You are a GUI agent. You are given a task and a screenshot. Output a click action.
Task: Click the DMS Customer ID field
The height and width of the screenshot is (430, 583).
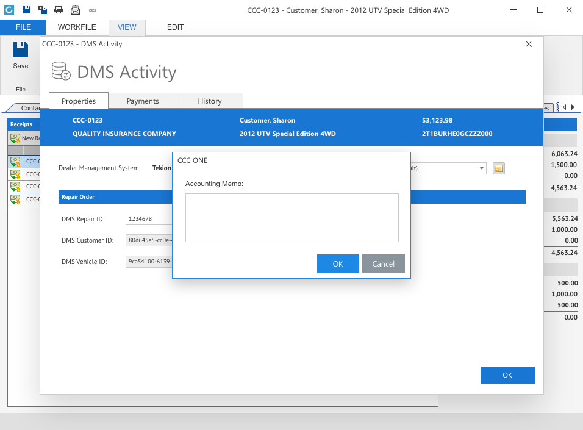tap(149, 240)
